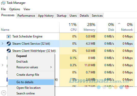Click the Task Manager title bar icon
This screenshot has height=96, width=137.
click(3, 3)
